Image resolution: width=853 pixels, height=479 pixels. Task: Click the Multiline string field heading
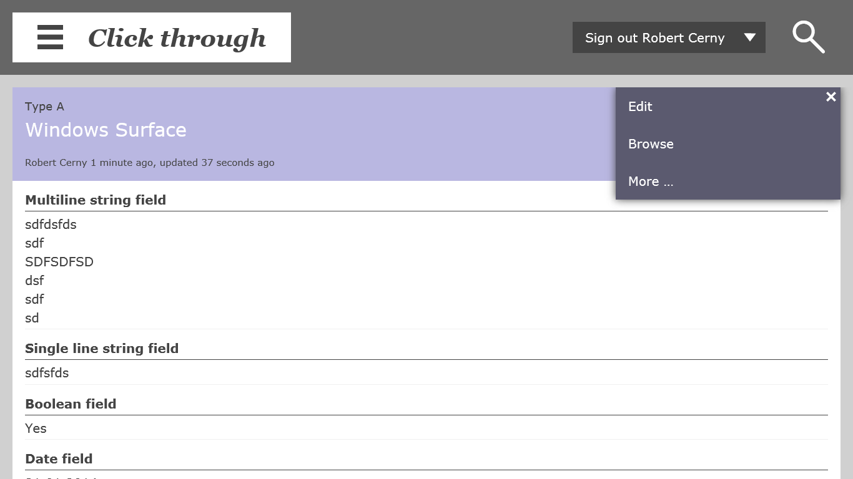[x=96, y=200]
